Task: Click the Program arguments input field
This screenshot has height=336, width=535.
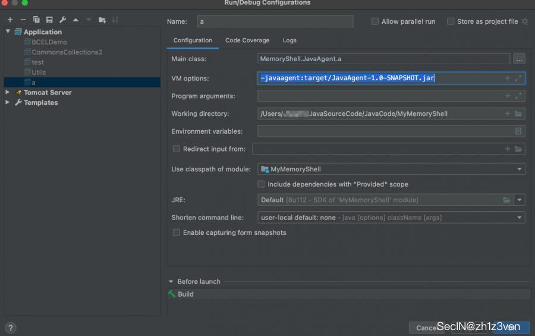Action: coord(380,96)
